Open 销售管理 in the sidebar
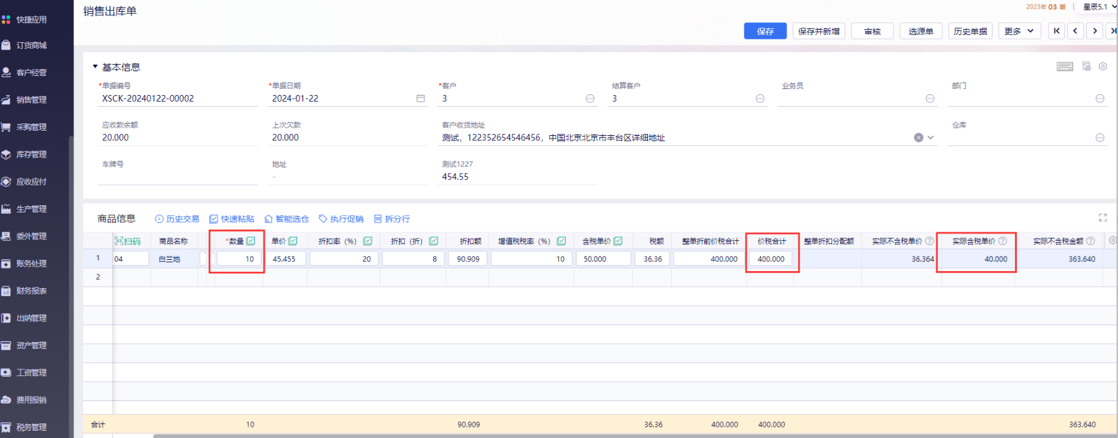Viewport: 1118px width, 438px height. 31,100
